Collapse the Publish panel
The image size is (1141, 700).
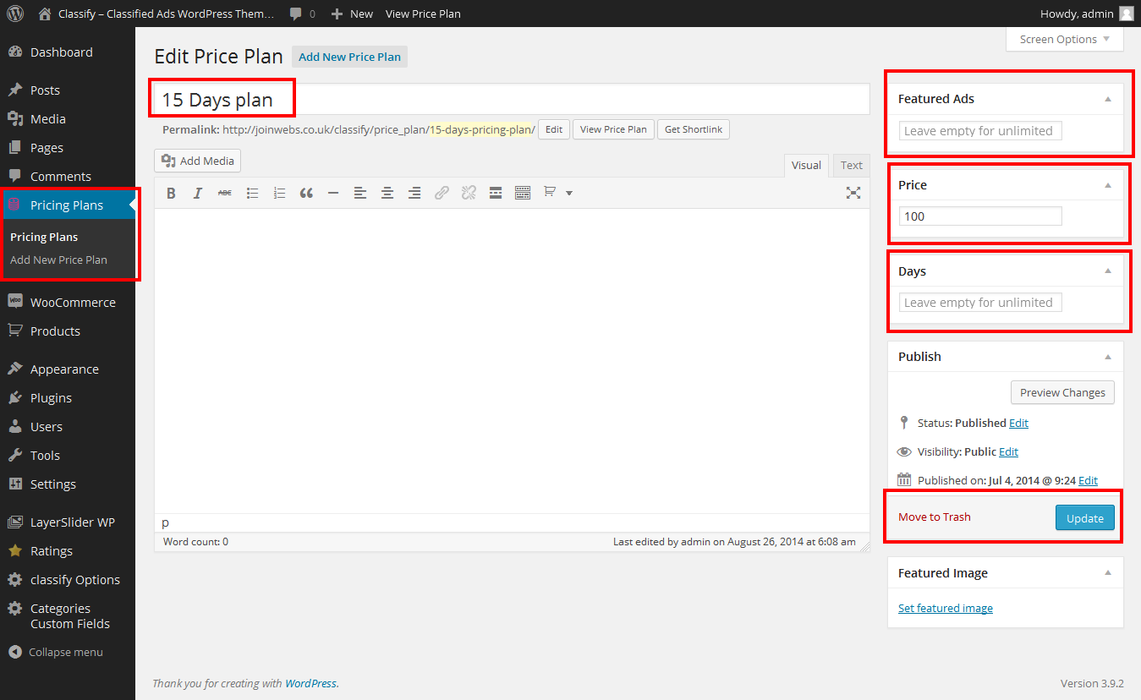pyautogui.click(x=1108, y=357)
